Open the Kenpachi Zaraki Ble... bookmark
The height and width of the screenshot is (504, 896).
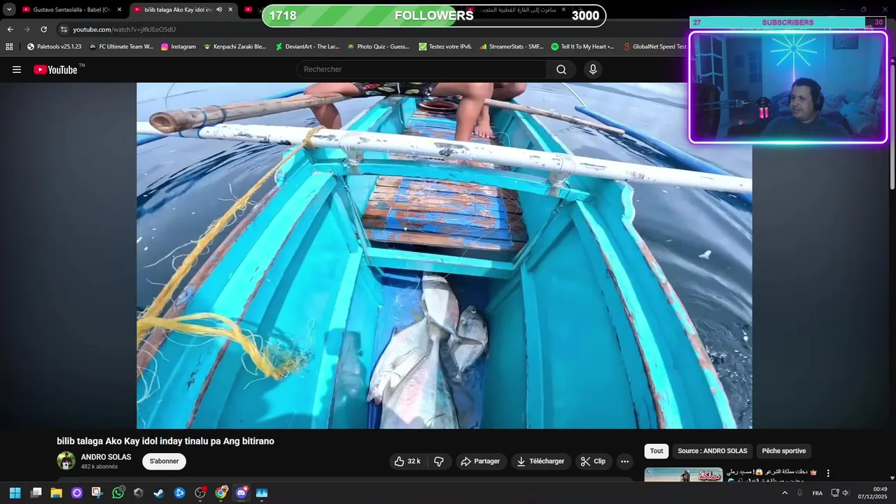234,47
